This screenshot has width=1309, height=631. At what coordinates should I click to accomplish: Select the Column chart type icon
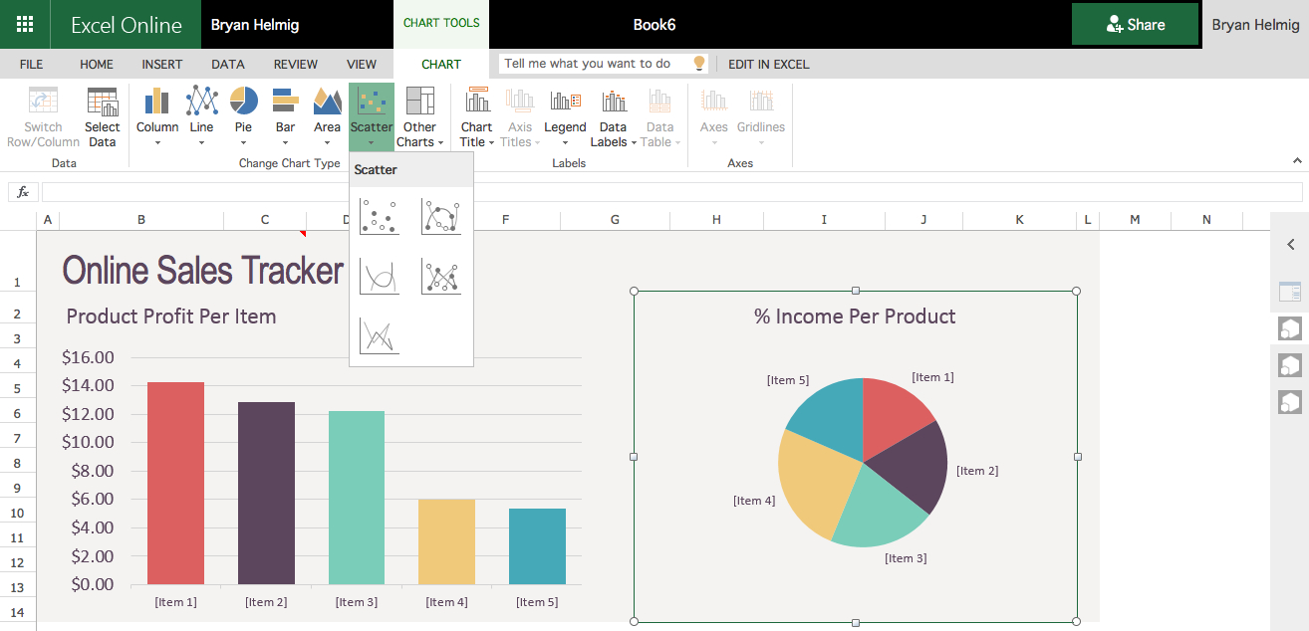point(156,114)
